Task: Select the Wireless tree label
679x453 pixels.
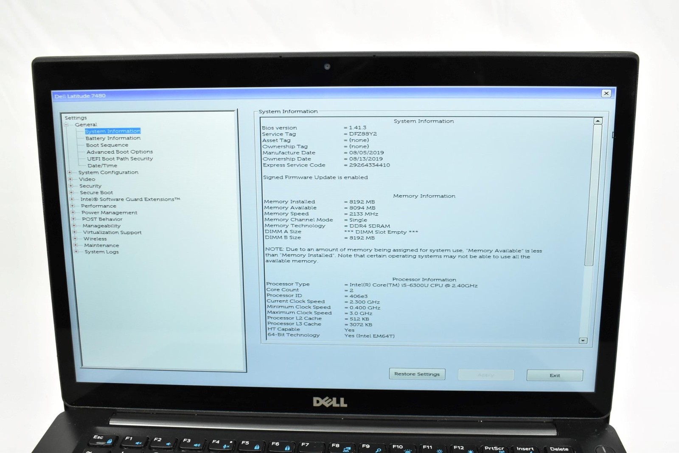Action: [95, 239]
